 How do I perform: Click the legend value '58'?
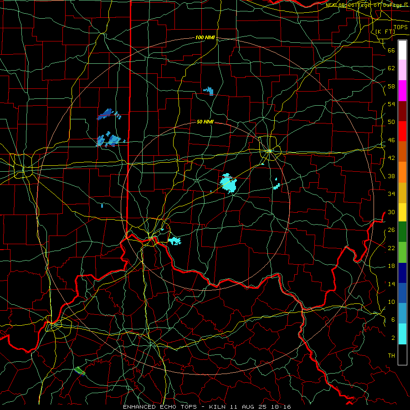(391, 86)
